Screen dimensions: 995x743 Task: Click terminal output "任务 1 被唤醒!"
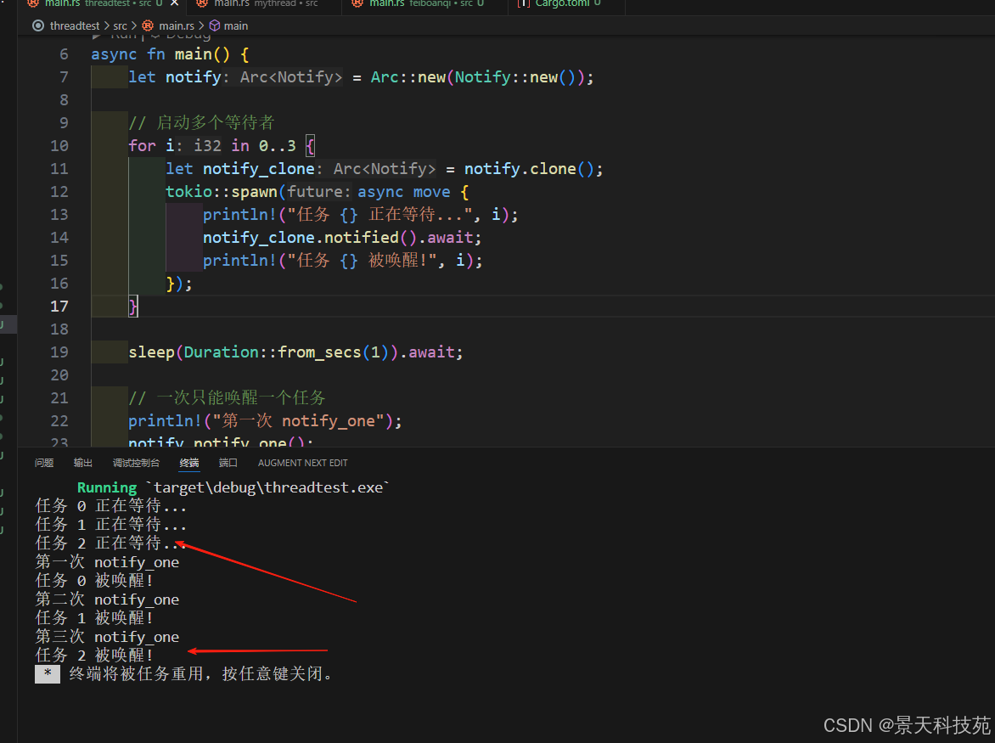point(94,618)
